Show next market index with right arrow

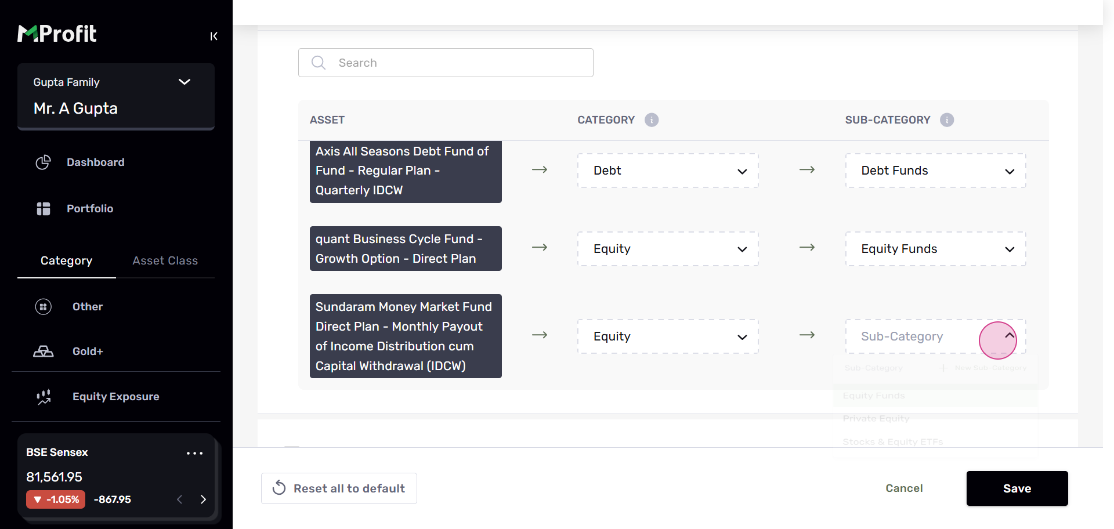[203, 499]
